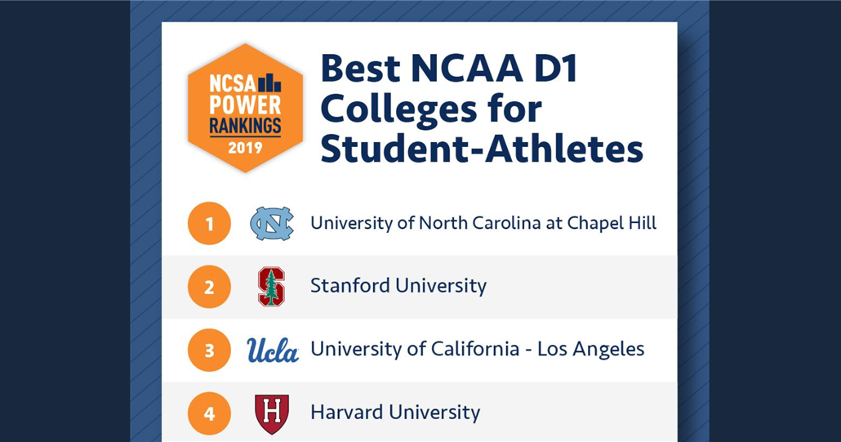Click the 2019 year label on the badge
Screen dimensions: 841x442
pyautogui.click(x=245, y=148)
